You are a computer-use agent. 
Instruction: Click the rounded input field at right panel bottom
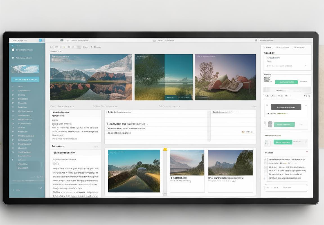(286, 188)
